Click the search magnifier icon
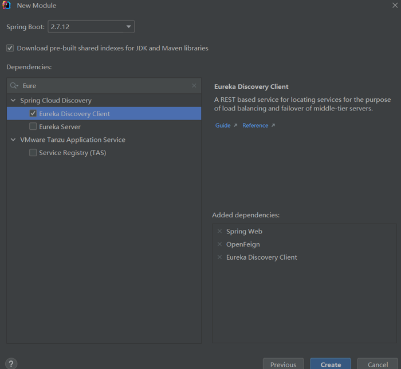 pos(14,86)
